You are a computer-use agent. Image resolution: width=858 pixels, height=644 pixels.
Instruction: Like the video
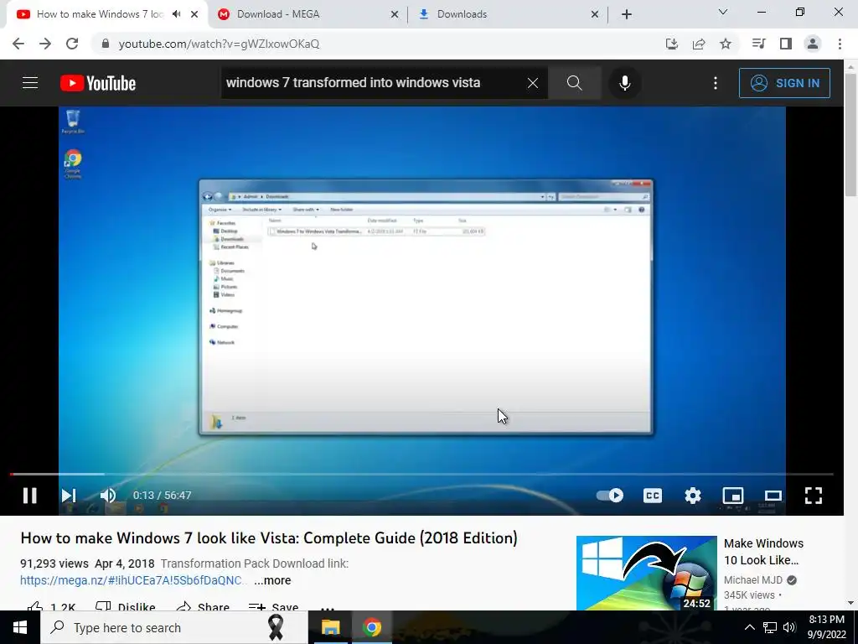[x=51, y=607]
